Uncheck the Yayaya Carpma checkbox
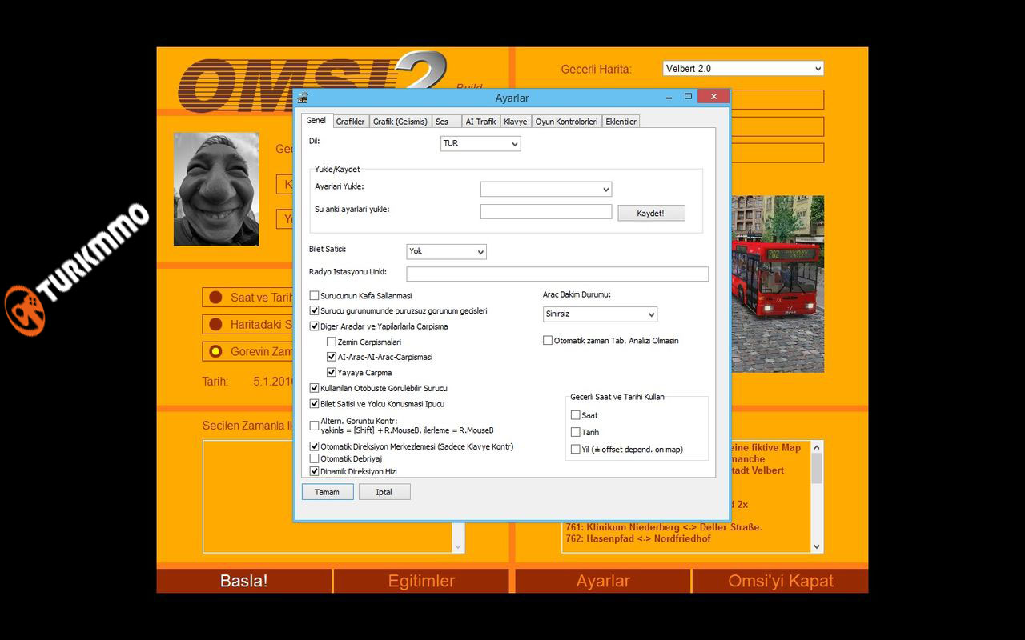This screenshot has width=1025, height=640. pyautogui.click(x=332, y=372)
